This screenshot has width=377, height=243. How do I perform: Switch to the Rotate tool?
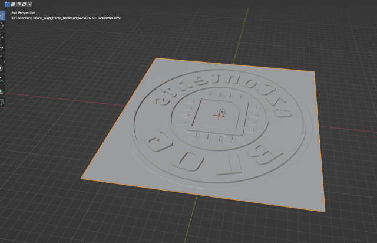point(2,47)
